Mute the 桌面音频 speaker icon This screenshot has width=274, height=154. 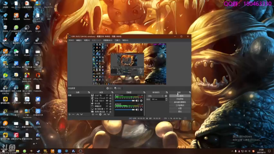[x=137, y=110]
